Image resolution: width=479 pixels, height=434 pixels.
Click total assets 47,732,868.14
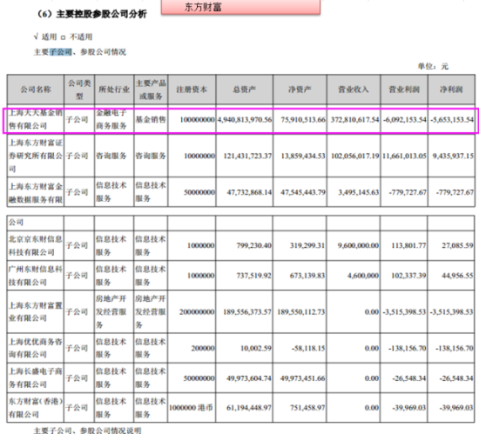tap(249, 192)
